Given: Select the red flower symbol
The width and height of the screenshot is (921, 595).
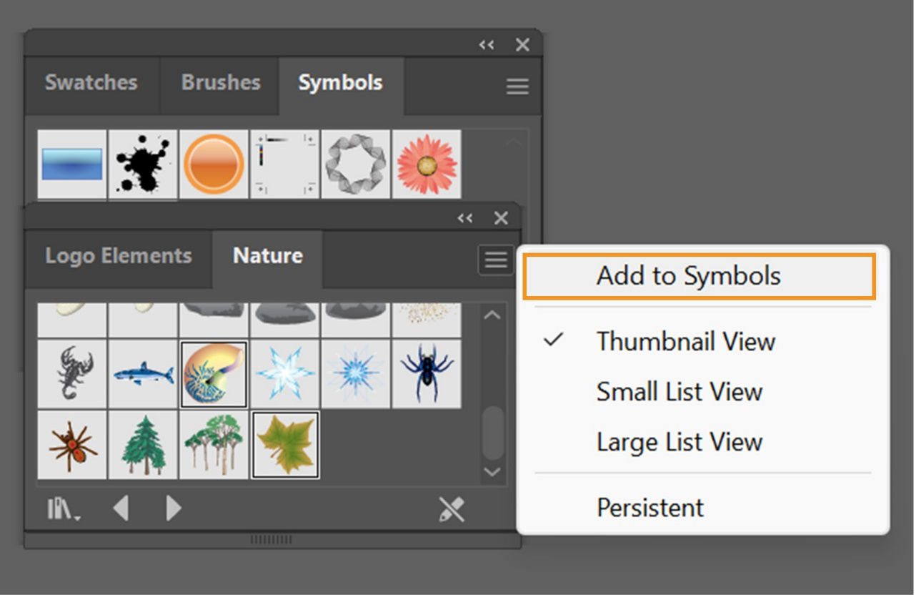Looking at the screenshot, I should [x=427, y=164].
